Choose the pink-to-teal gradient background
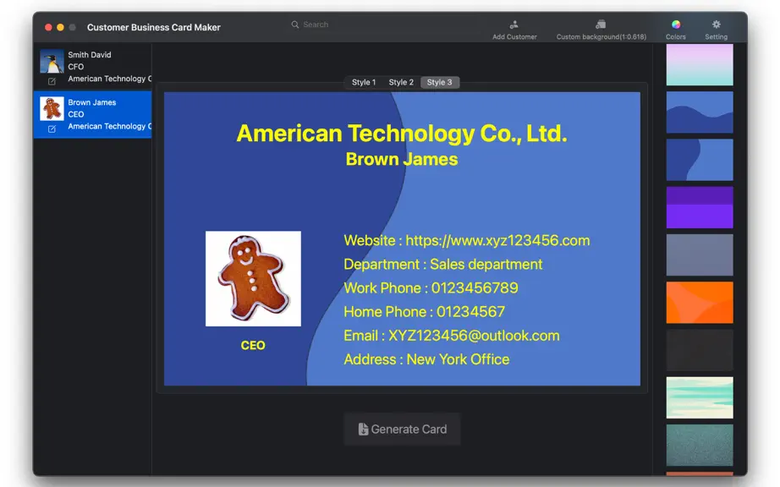 pyautogui.click(x=700, y=64)
